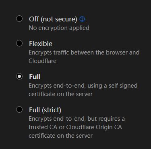This screenshot has height=149, width=151.
Task: Enable the Full (strict) radio button
Action: coord(19,109)
